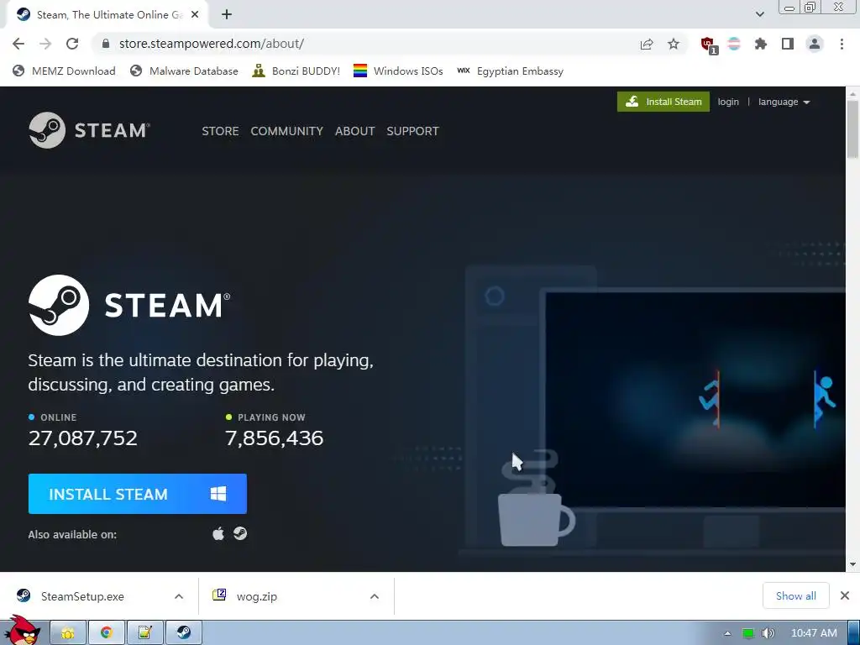Click the 10:47 AM taskbar clock
Screen dimensions: 860x645
tap(814, 633)
